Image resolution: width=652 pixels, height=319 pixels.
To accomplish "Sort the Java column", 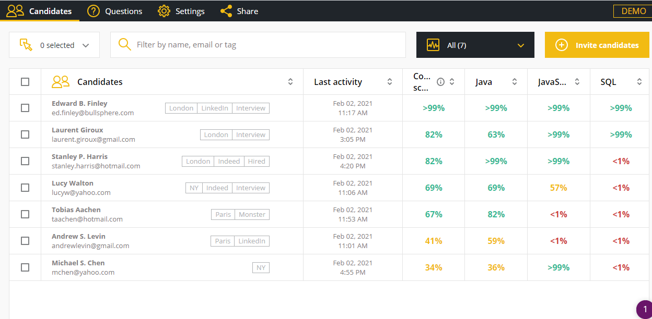I will [x=514, y=82].
